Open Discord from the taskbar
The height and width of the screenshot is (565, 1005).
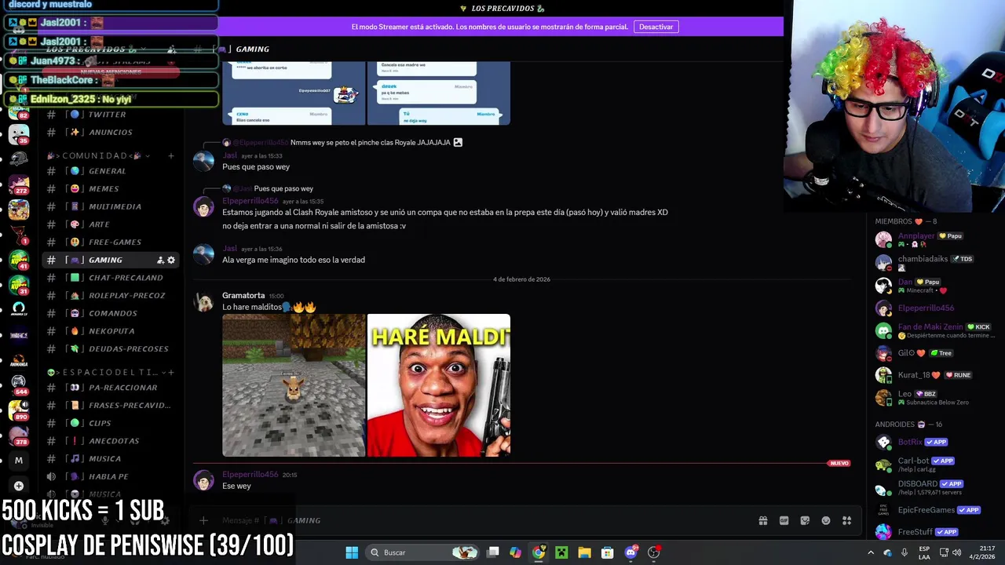630,552
